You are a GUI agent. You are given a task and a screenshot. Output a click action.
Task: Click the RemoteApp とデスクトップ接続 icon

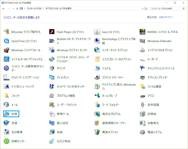coord(97,41)
